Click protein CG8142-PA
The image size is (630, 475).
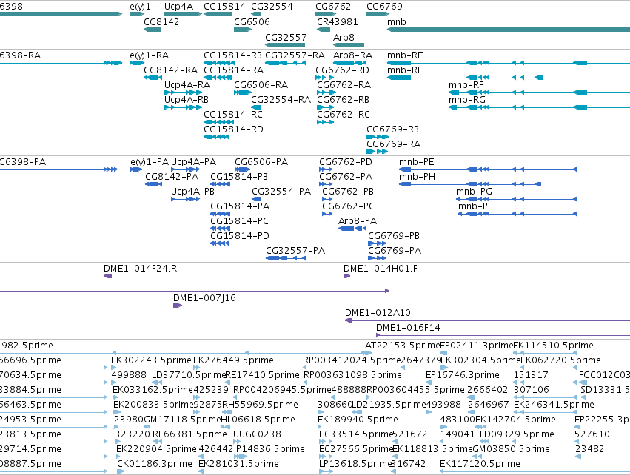(x=172, y=177)
